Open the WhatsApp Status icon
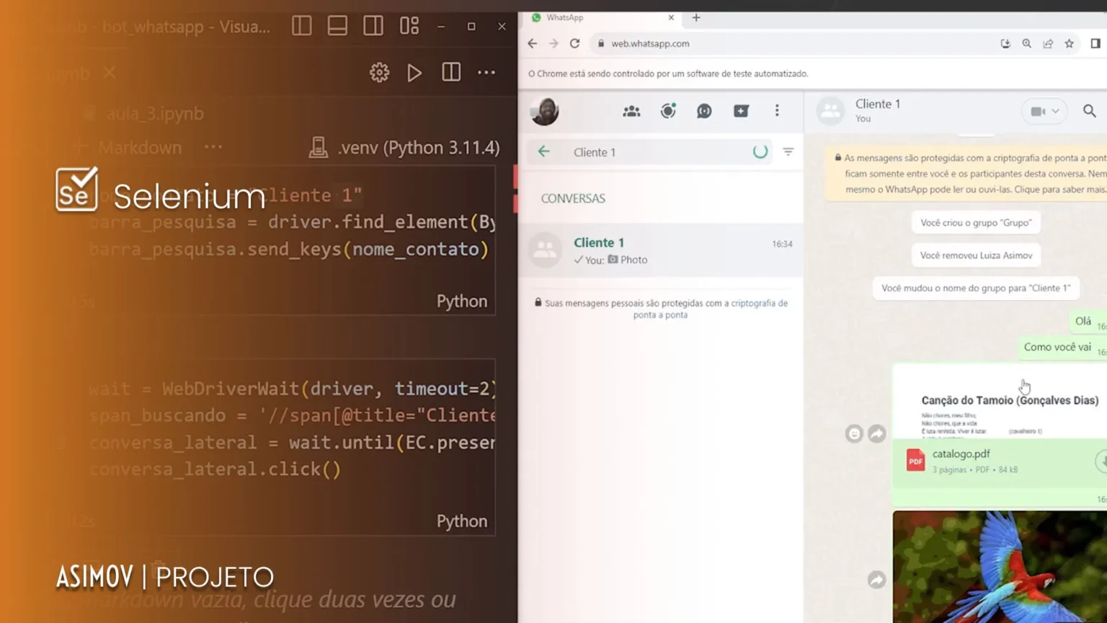Viewport: 1107px width, 623px height. coord(668,111)
